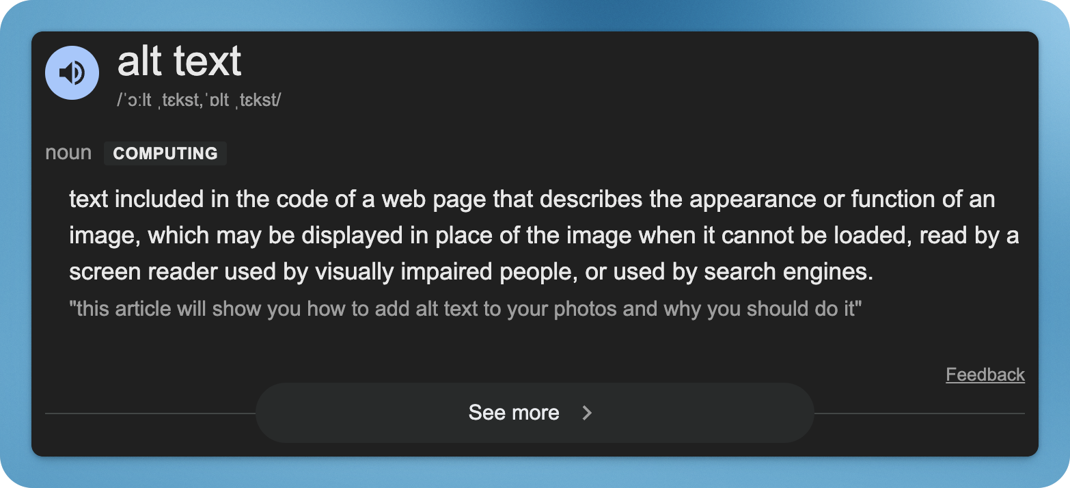Click the phonetic transcription under the headword

[199, 100]
